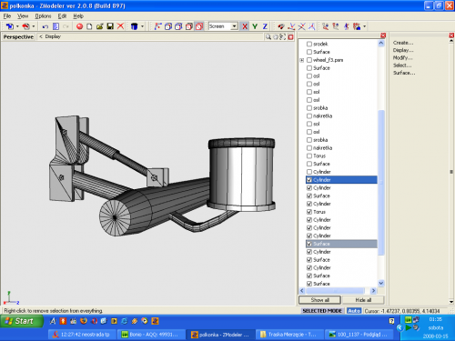The image size is (455, 341).
Task: Open dropdown arrow beside blue bucket icon
Action: point(142,26)
